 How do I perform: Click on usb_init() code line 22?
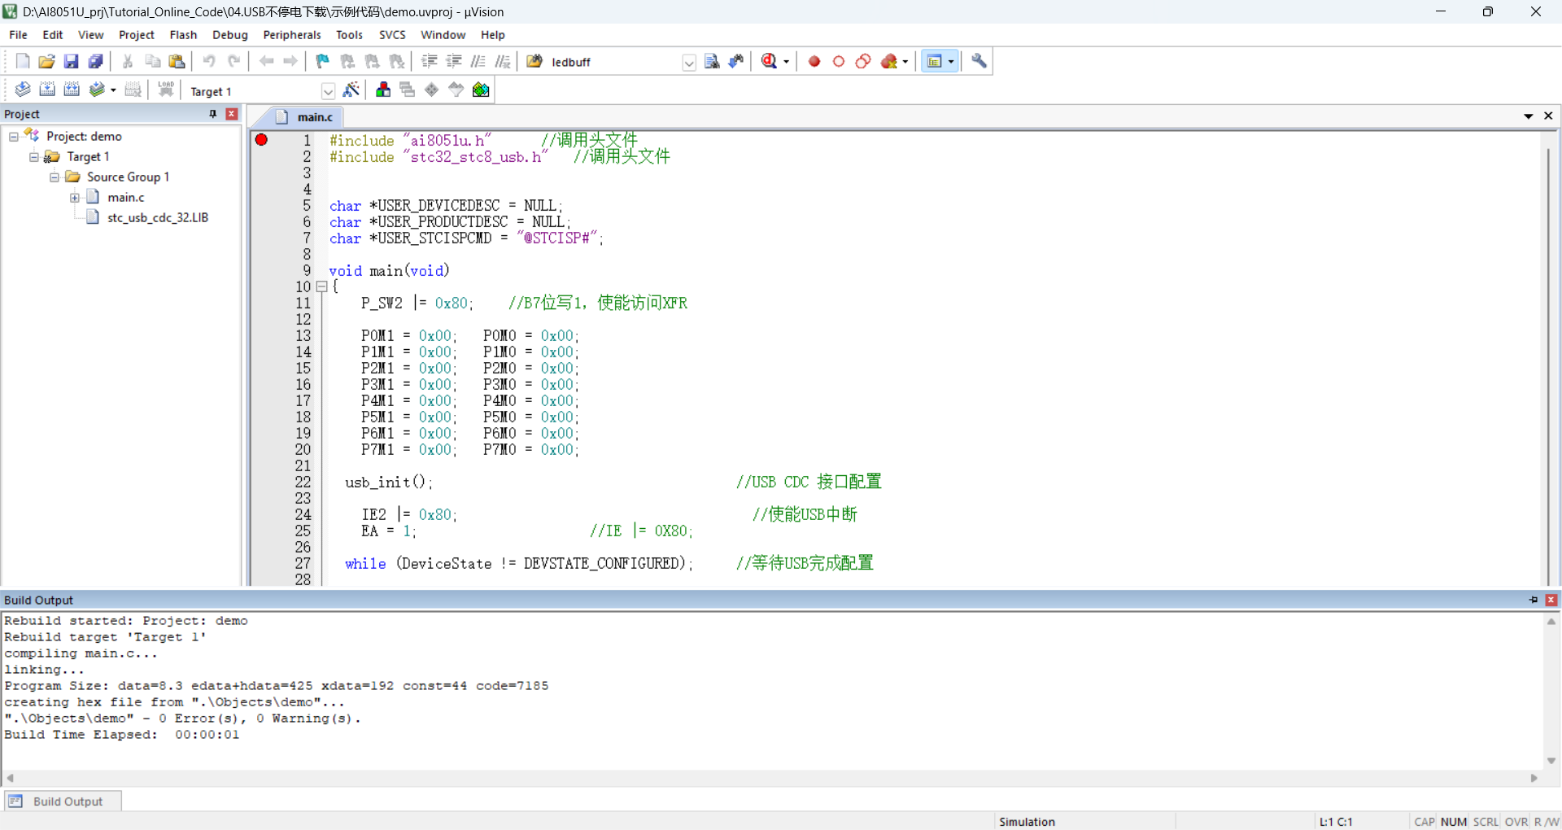[x=389, y=483]
